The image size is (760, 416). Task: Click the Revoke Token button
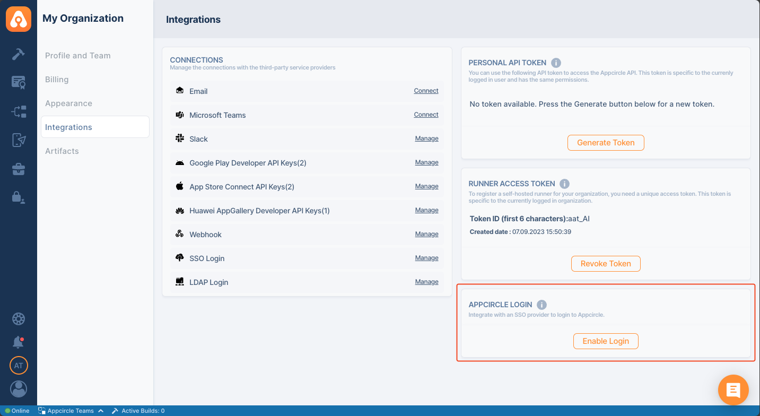(x=606, y=264)
